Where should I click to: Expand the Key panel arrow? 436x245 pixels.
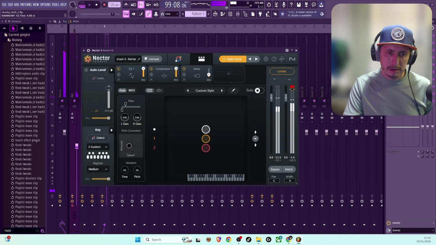click(x=111, y=130)
